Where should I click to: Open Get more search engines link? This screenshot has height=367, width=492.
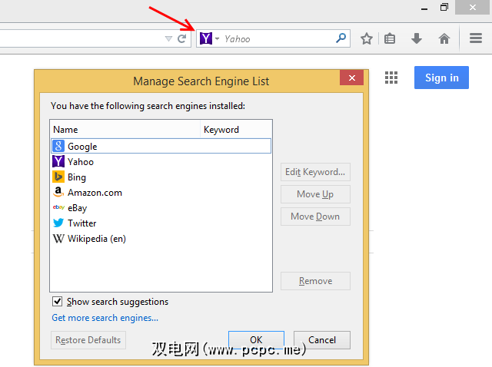(x=105, y=318)
